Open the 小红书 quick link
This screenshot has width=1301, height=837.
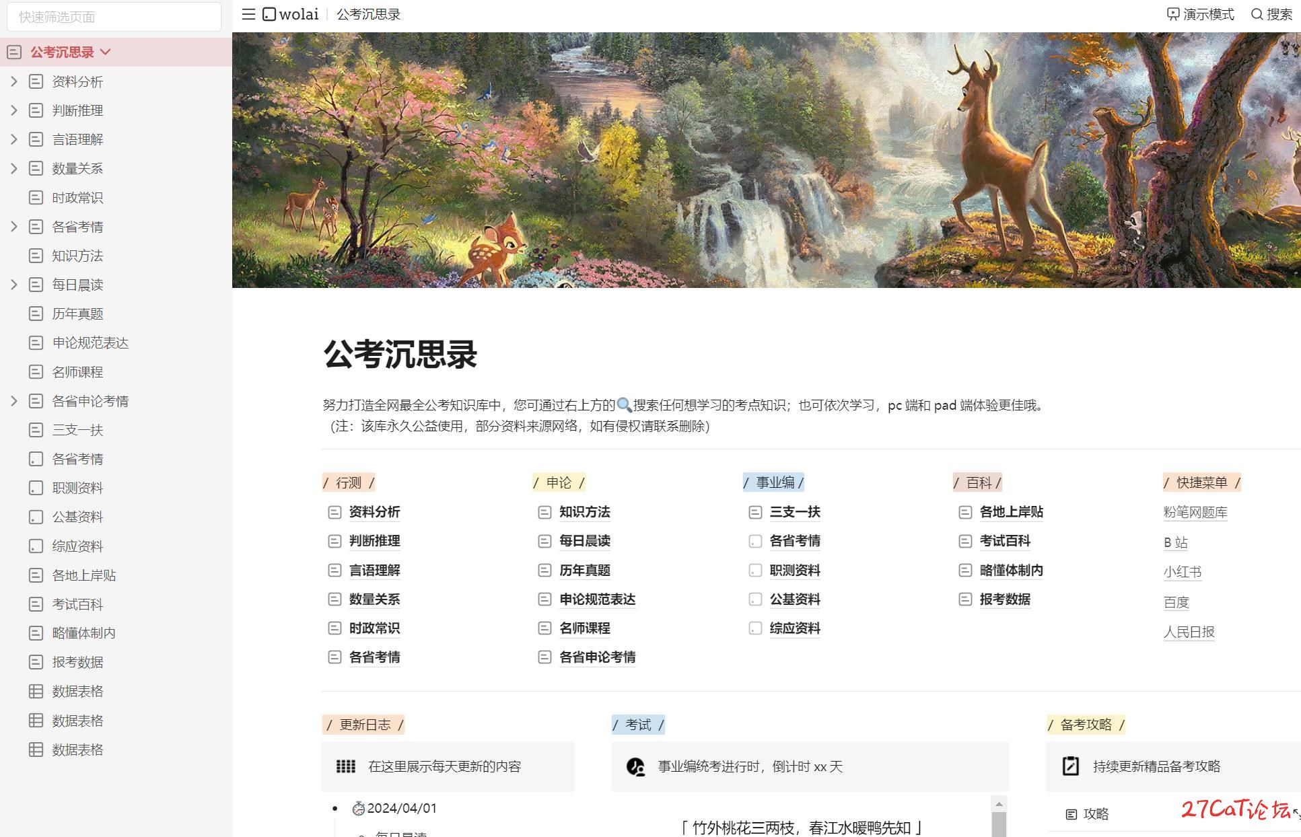(x=1183, y=572)
